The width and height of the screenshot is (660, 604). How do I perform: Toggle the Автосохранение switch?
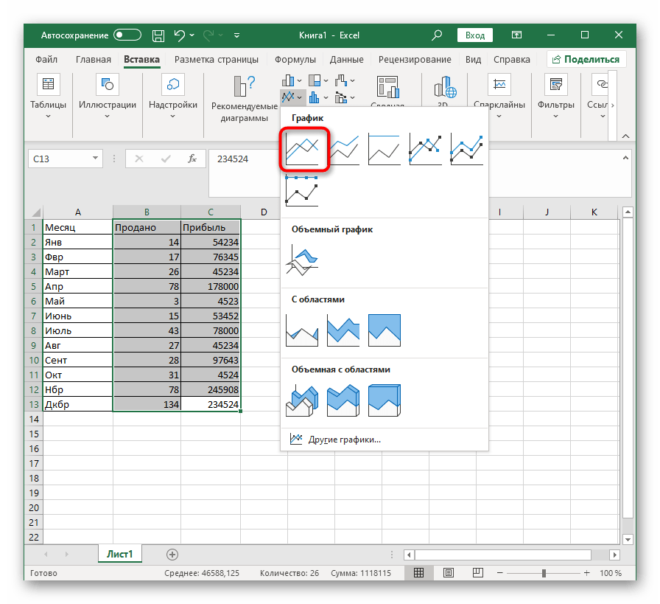(127, 35)
